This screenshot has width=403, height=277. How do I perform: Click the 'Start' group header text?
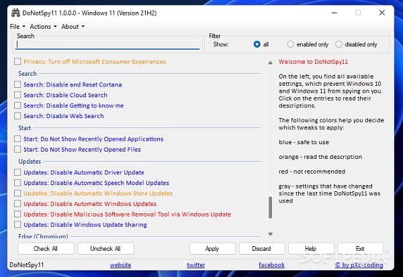(x=25, y=127)
